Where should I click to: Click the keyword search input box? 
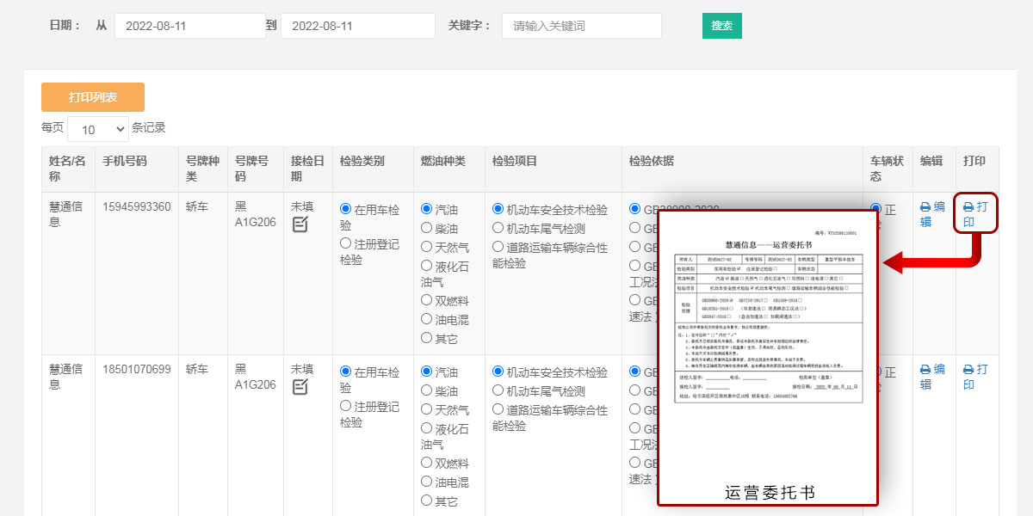coord(581,26)
